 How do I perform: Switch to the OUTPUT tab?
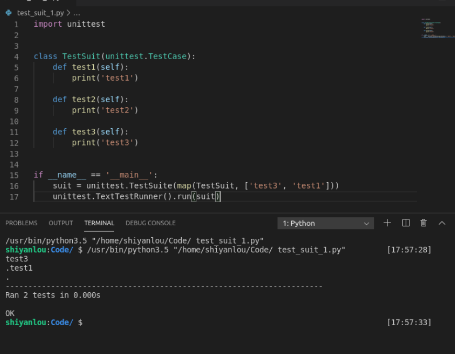[61, 223]
